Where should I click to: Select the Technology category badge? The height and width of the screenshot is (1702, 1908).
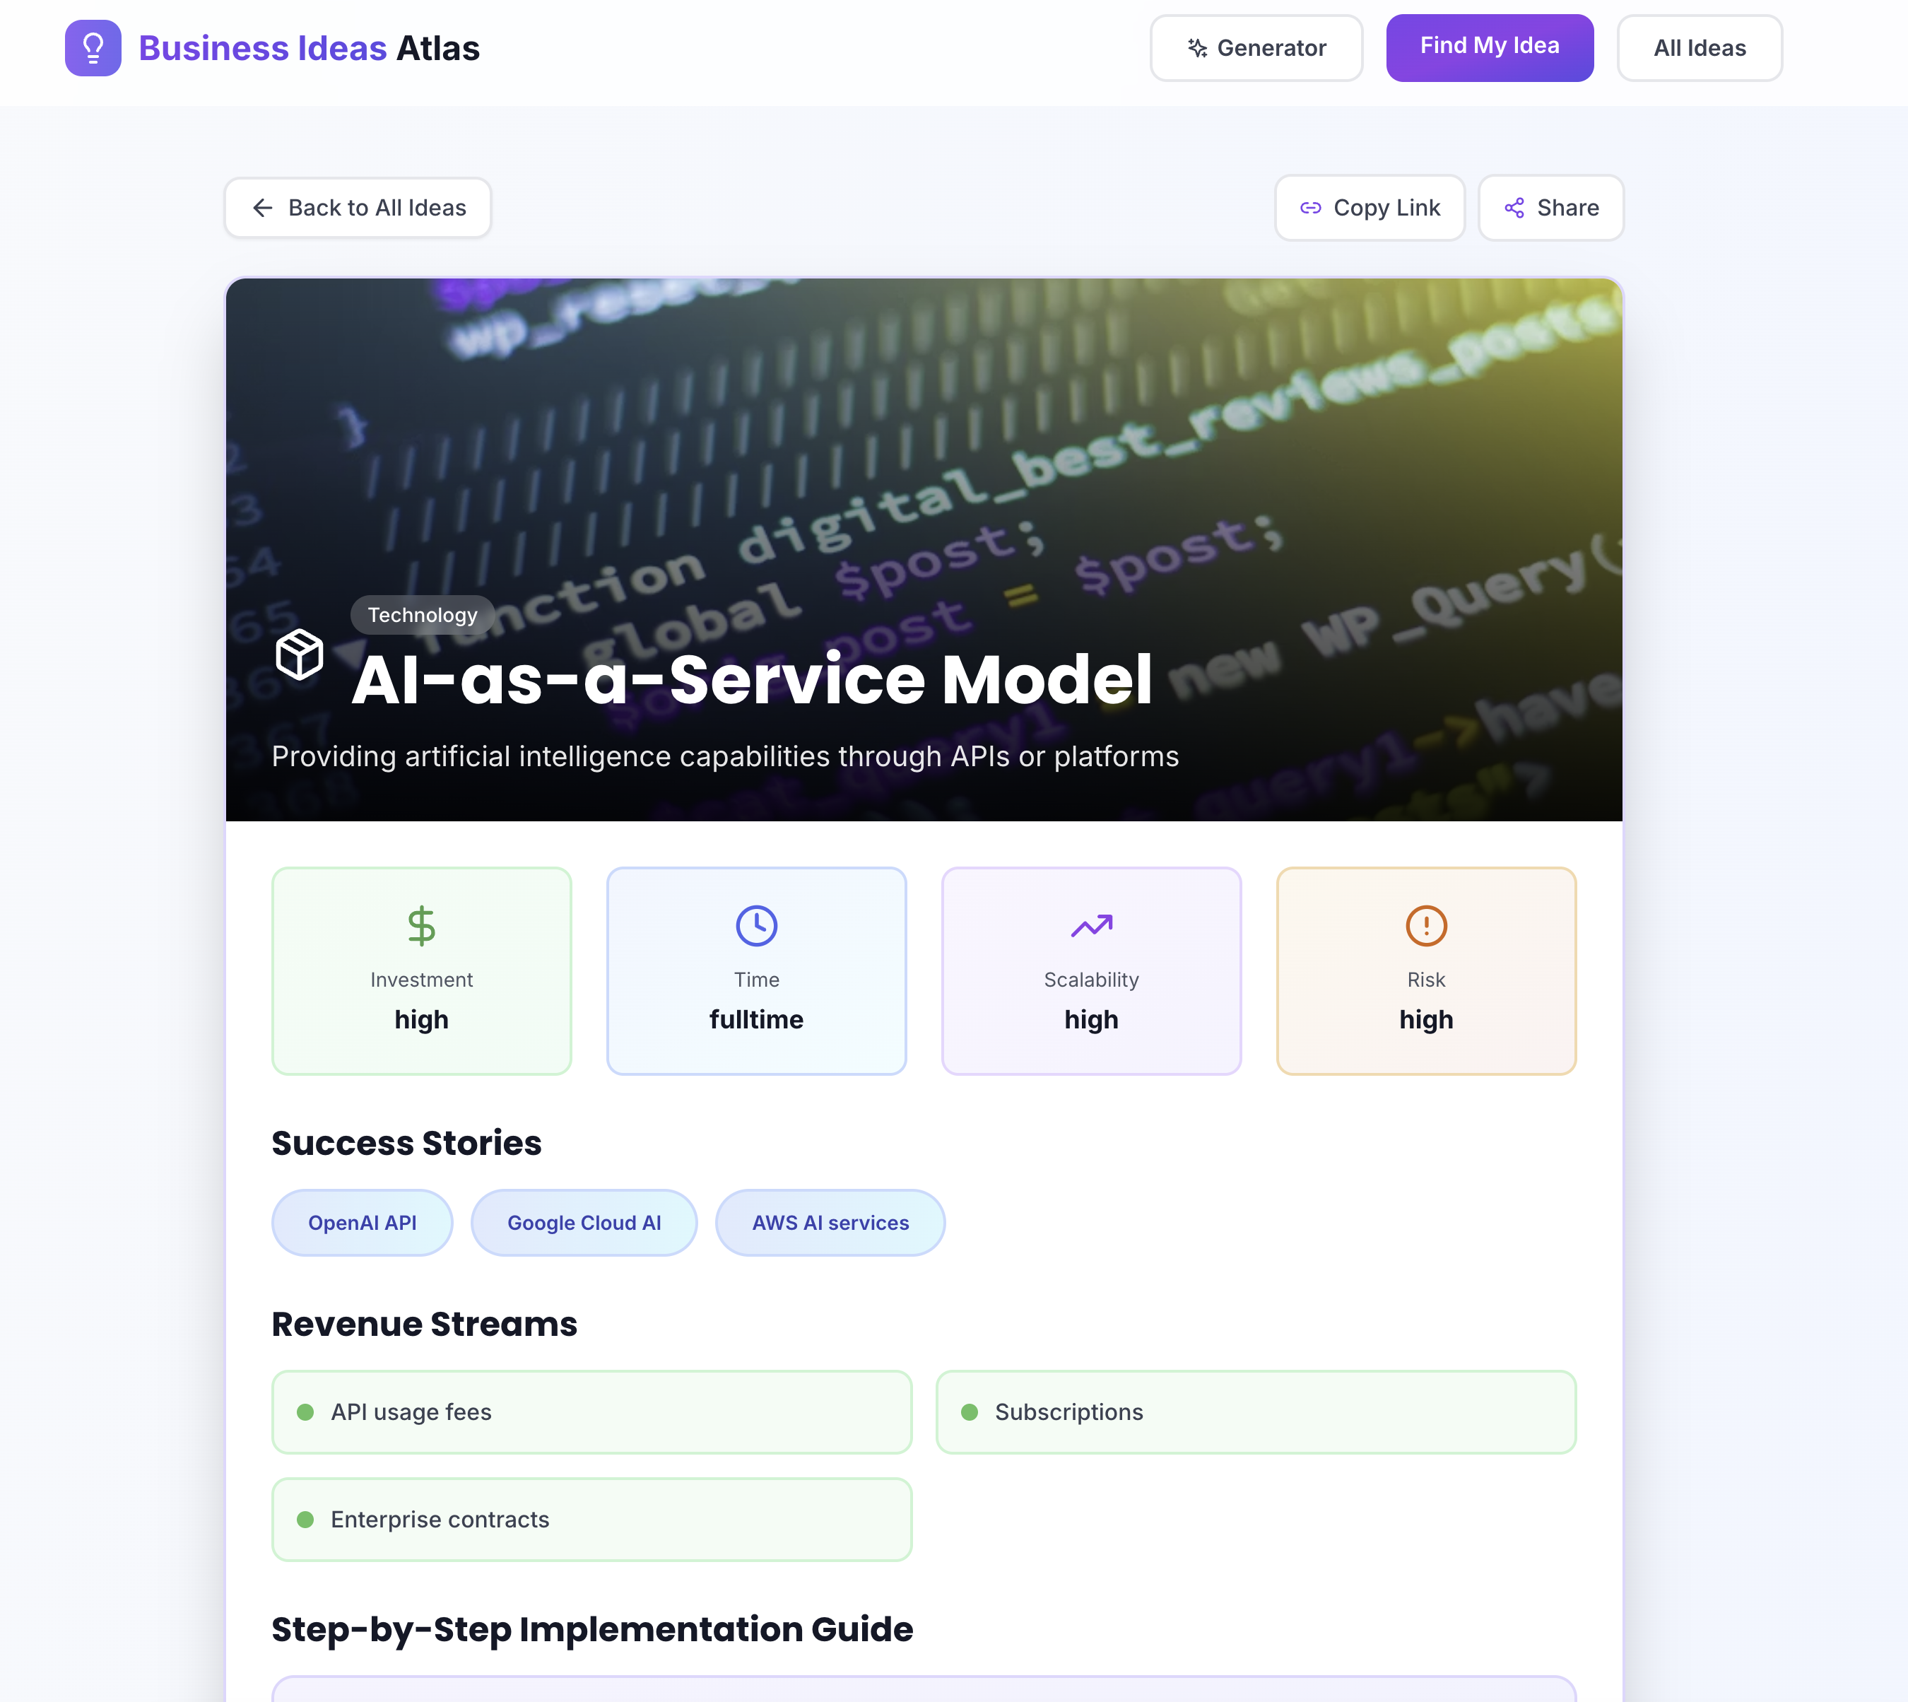(423, 614)
